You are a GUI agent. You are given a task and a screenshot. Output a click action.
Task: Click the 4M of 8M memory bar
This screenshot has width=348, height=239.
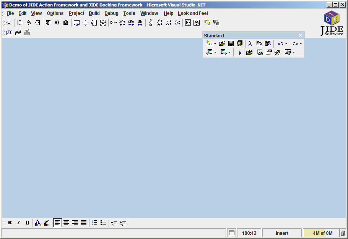tap(321, 233)
